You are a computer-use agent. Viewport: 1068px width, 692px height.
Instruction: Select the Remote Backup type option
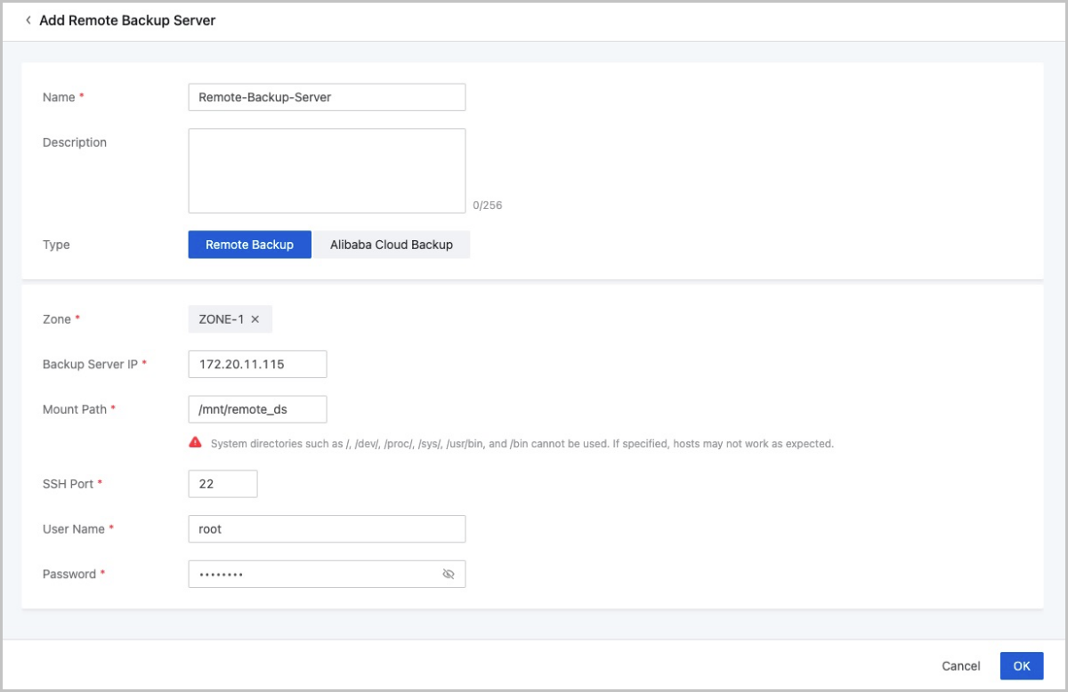[x=249, y=244]
